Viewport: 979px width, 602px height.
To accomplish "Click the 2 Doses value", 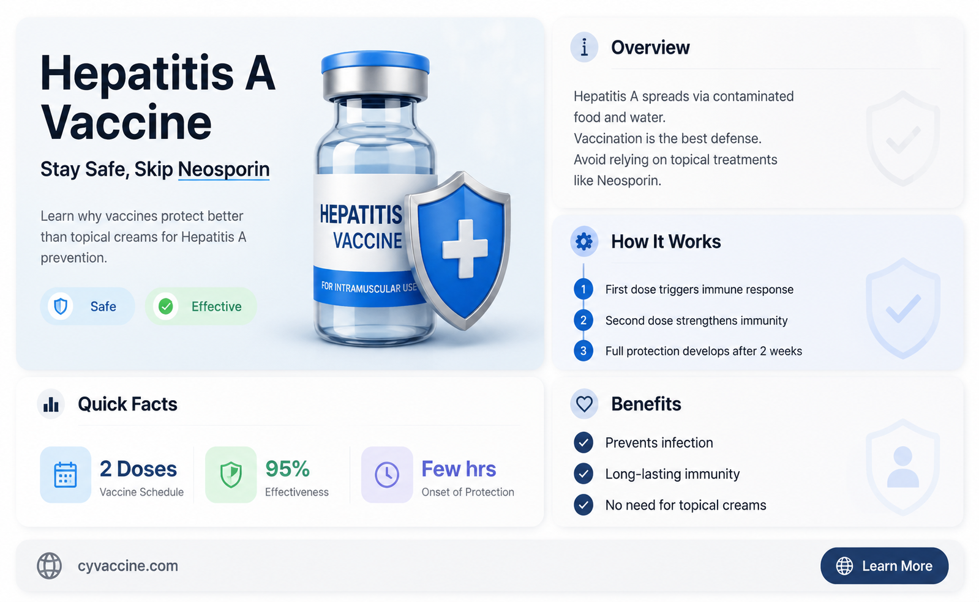I will (138, 469).
